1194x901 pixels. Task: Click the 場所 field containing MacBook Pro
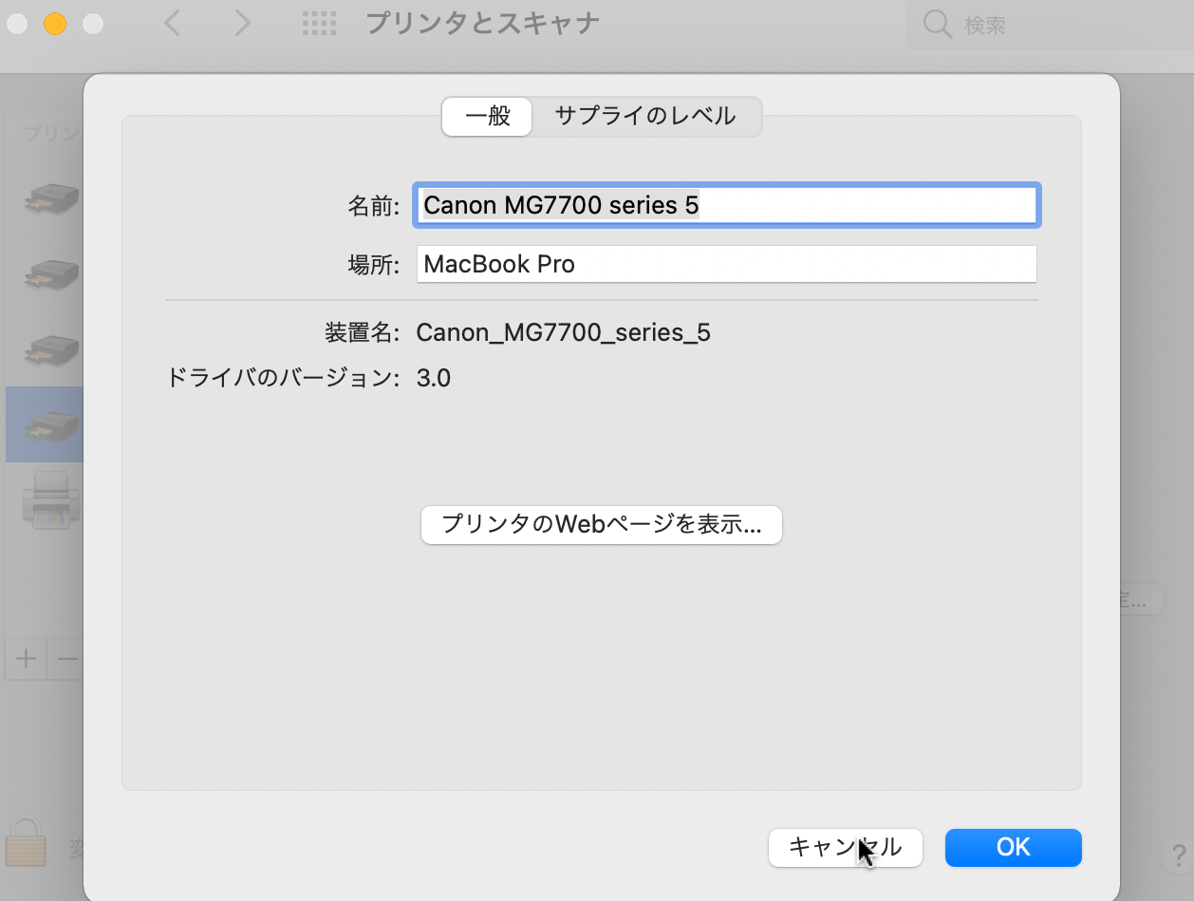(726, 264)
